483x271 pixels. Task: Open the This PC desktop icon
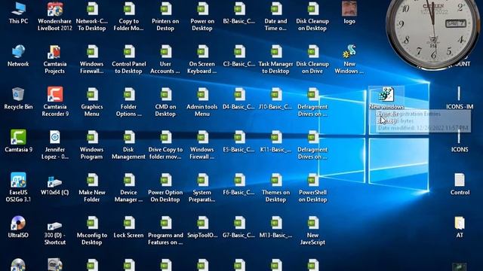18,9
